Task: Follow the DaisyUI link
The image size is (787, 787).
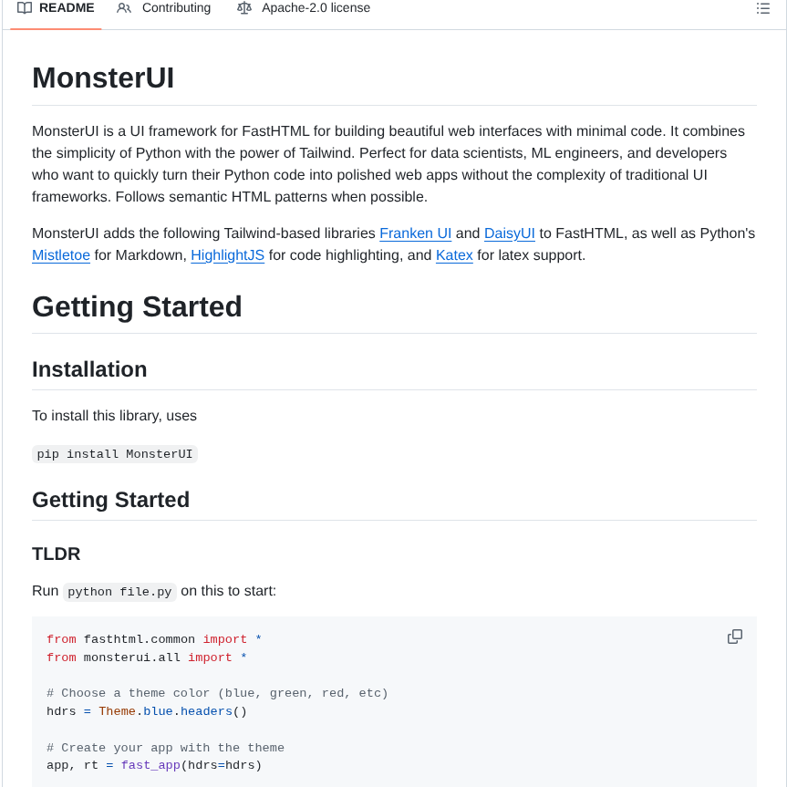Action: click(x=510, y=233)
